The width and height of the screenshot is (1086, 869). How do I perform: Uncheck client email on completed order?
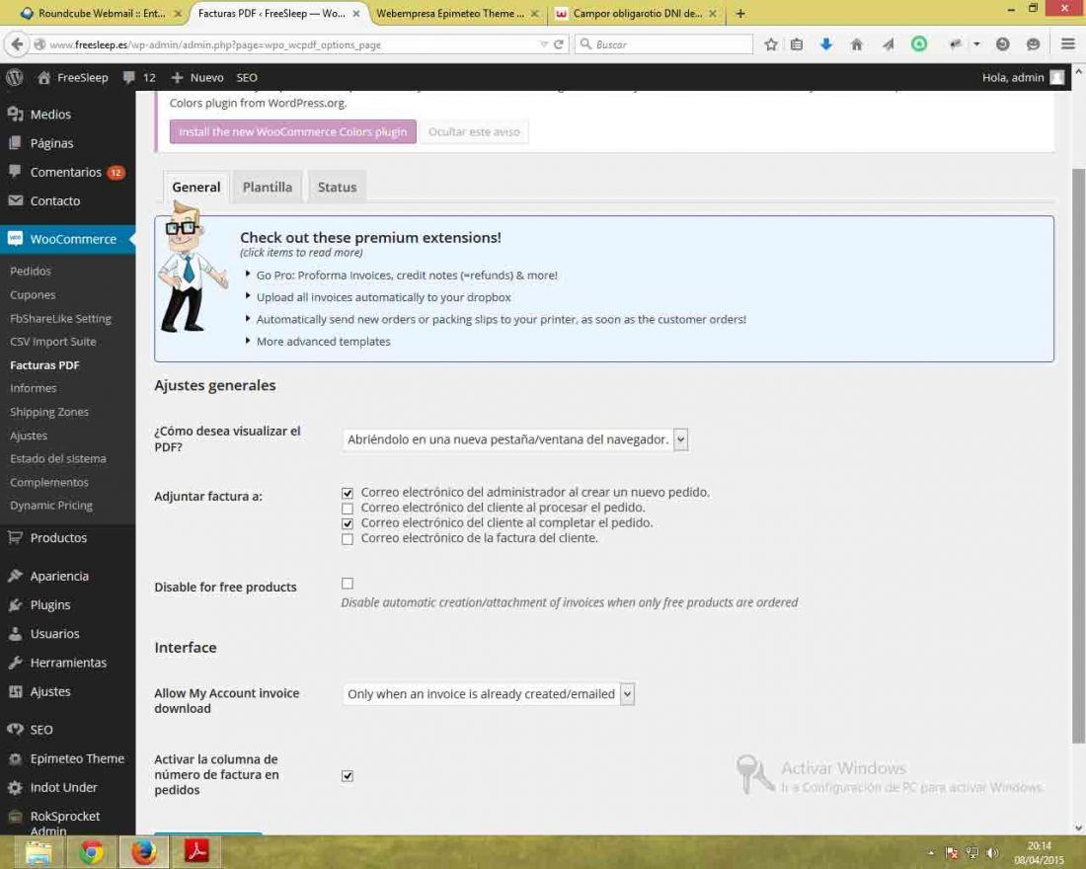(x=348, y=524)
